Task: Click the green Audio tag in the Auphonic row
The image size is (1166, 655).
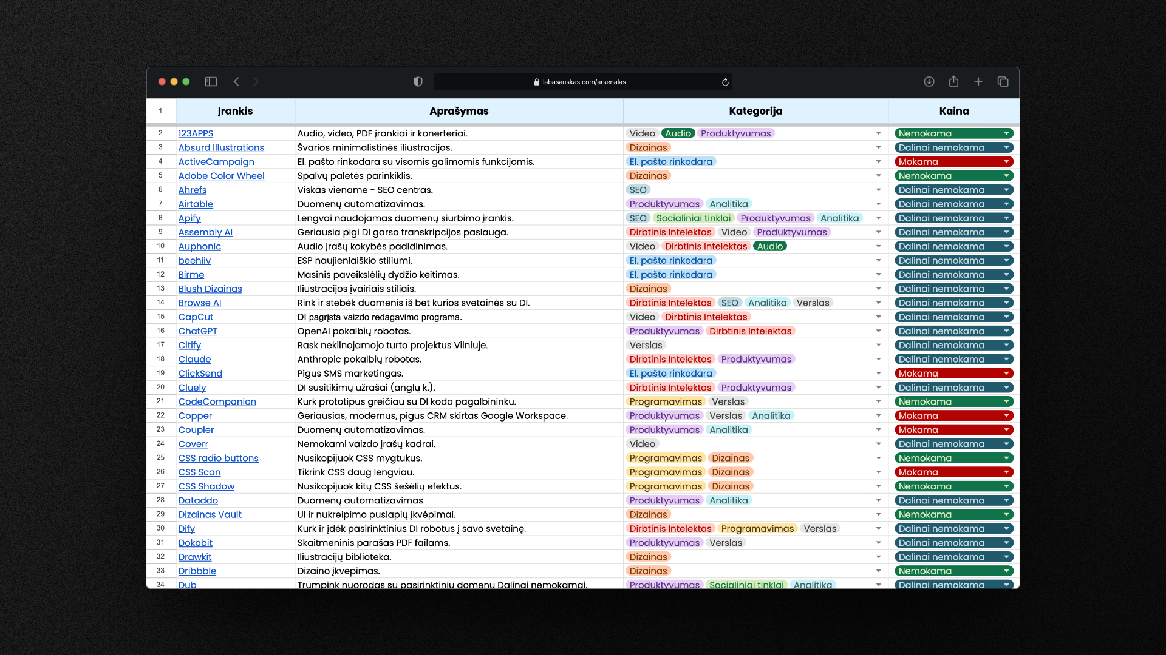Action: 769,246
